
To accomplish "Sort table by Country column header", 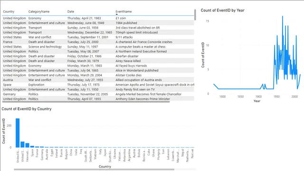I will point(9,11).
